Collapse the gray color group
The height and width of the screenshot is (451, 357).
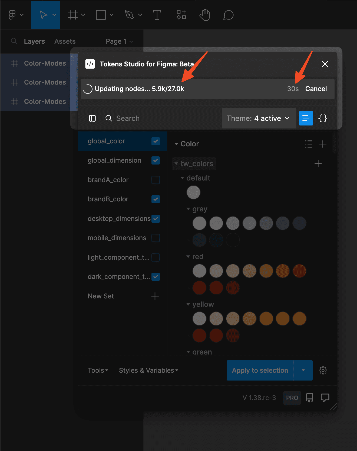[188, 209]
